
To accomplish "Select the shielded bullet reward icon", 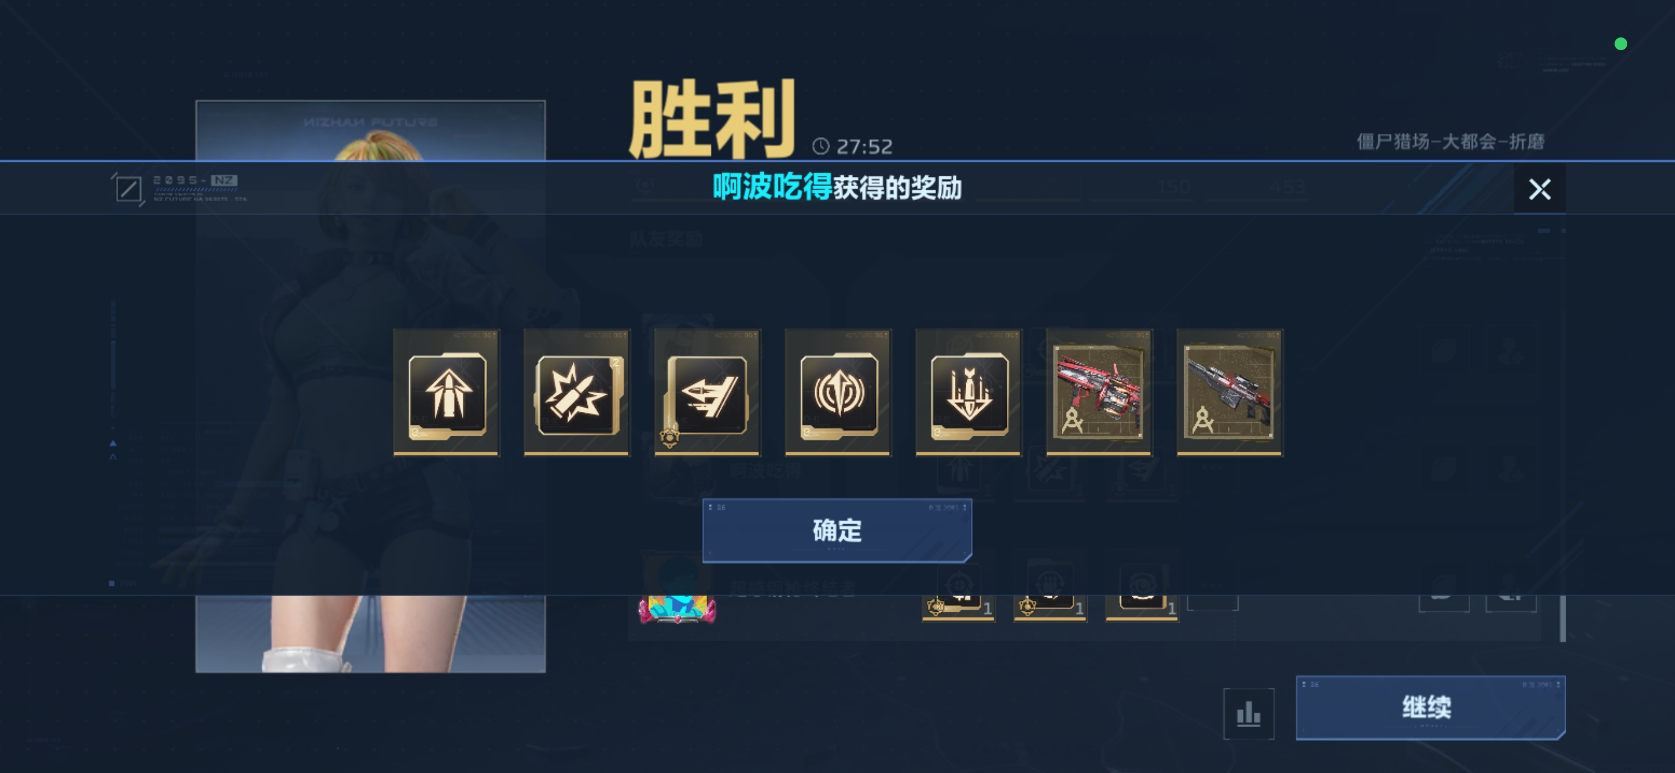I will (838, 393).
